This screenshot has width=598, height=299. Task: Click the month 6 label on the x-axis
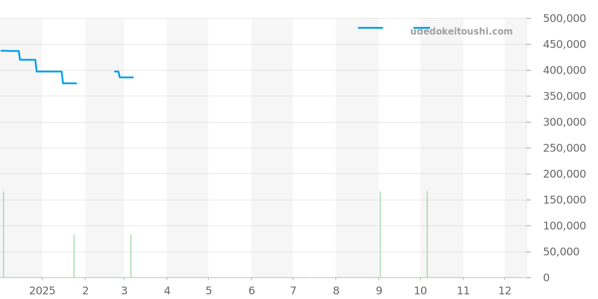[251, 291]
